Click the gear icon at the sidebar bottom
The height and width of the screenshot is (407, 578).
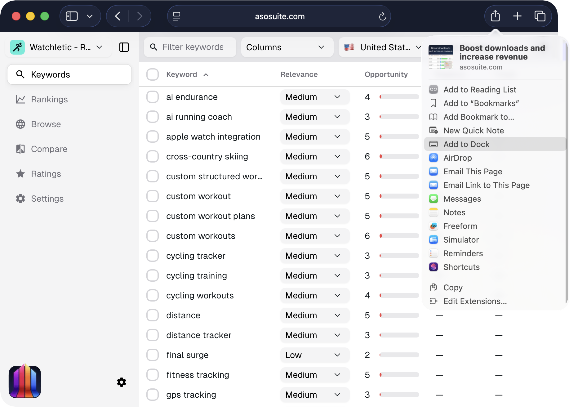[x=122, y=382]
